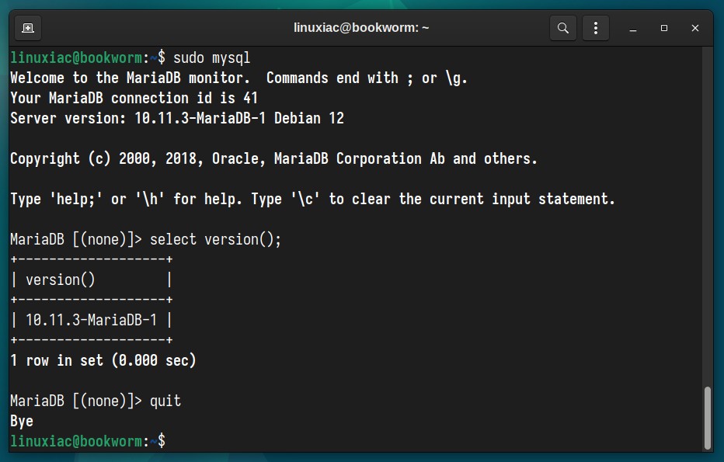
Task: Click the 'sudo mysql' command text
Action: (x=211, y=58)
